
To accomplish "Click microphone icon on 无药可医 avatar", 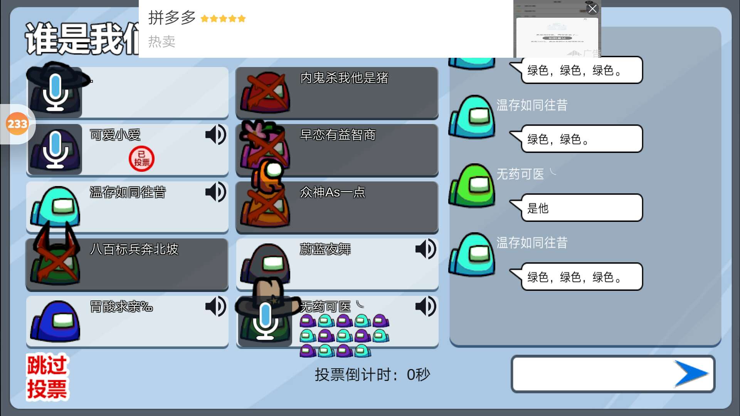I will [x=265, y=321].
